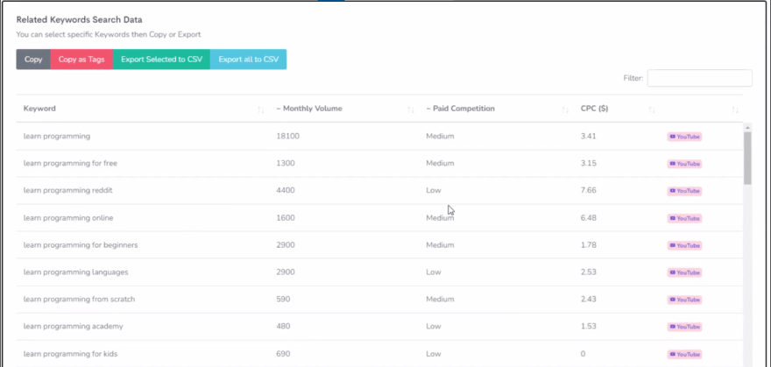Open YouTube badge for learn programming for beginners
The image size is (771, 367).
coord(684,245)
